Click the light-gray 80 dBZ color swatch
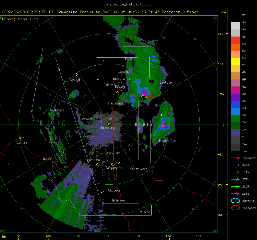Image resolution: width=257 pixels, height=240 pixels. tap(235, 26)
